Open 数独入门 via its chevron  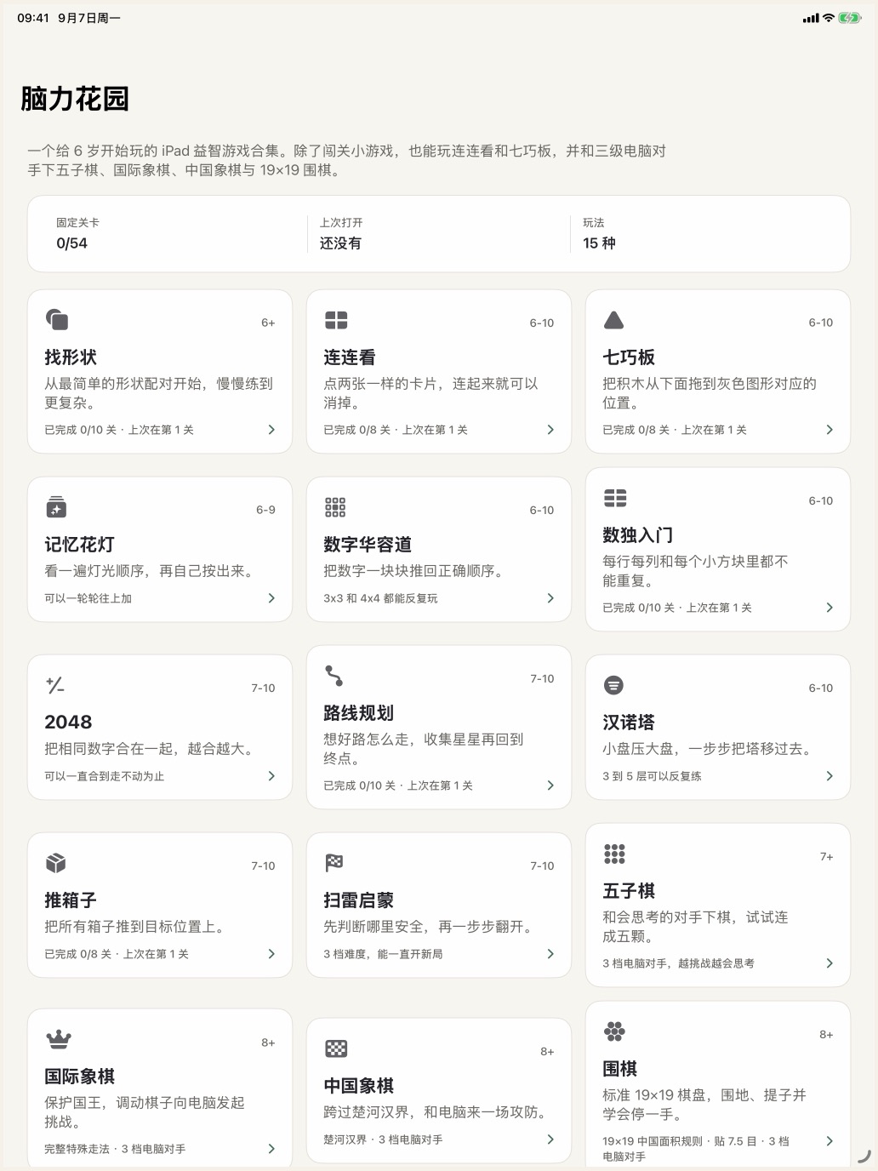[x=830, y=608]
